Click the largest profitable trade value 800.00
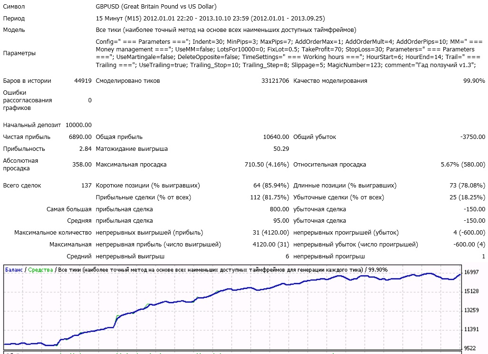The image size is (488, 354). [279, 209]
